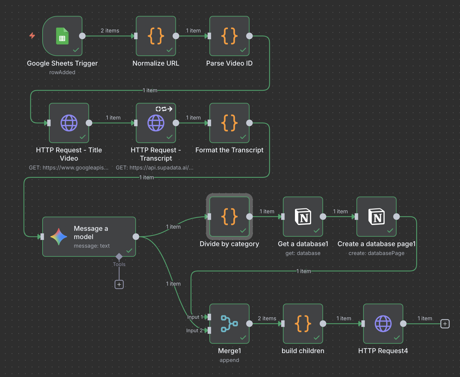Click the Normalize URL output connector dot

[x=176, y=36]
